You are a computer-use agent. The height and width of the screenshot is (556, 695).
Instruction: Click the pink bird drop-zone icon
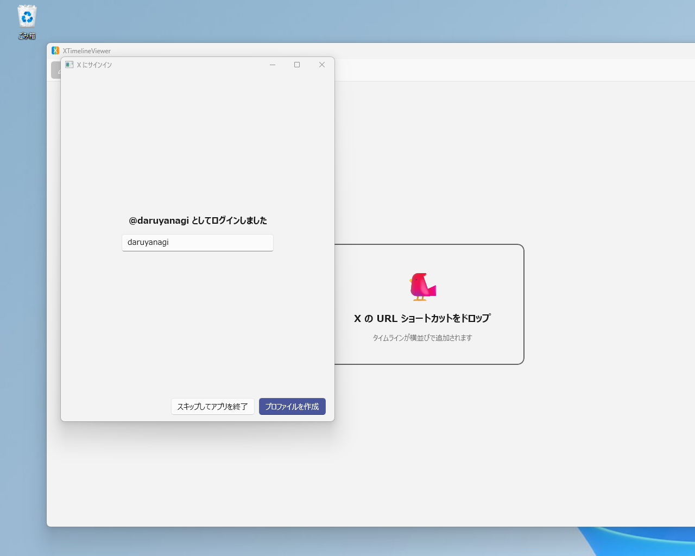422,287
